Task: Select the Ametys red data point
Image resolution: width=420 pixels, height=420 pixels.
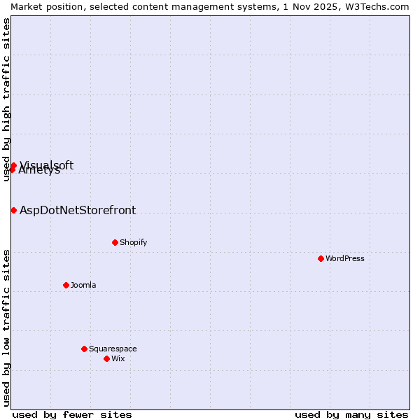Action: click(12, 170)
